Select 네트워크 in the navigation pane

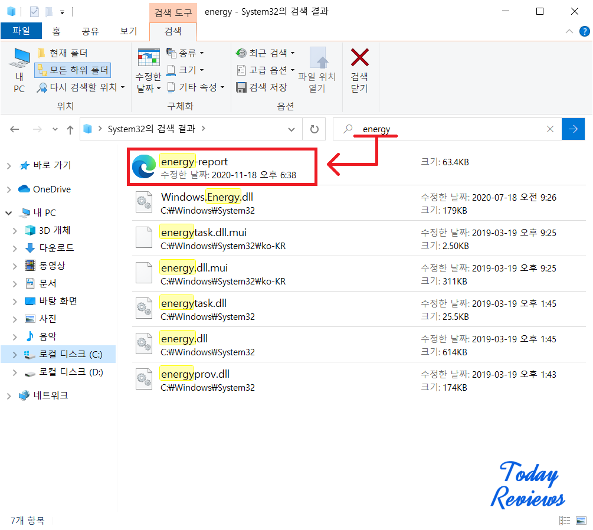tap(50, 395)
